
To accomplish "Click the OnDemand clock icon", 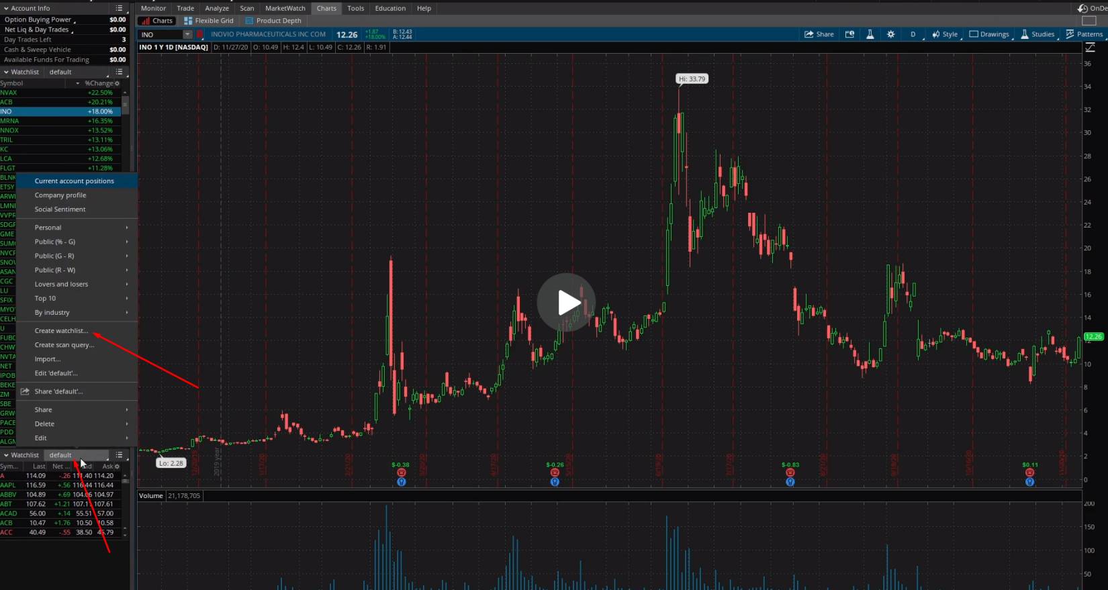I will click(x=1082, y=8).
